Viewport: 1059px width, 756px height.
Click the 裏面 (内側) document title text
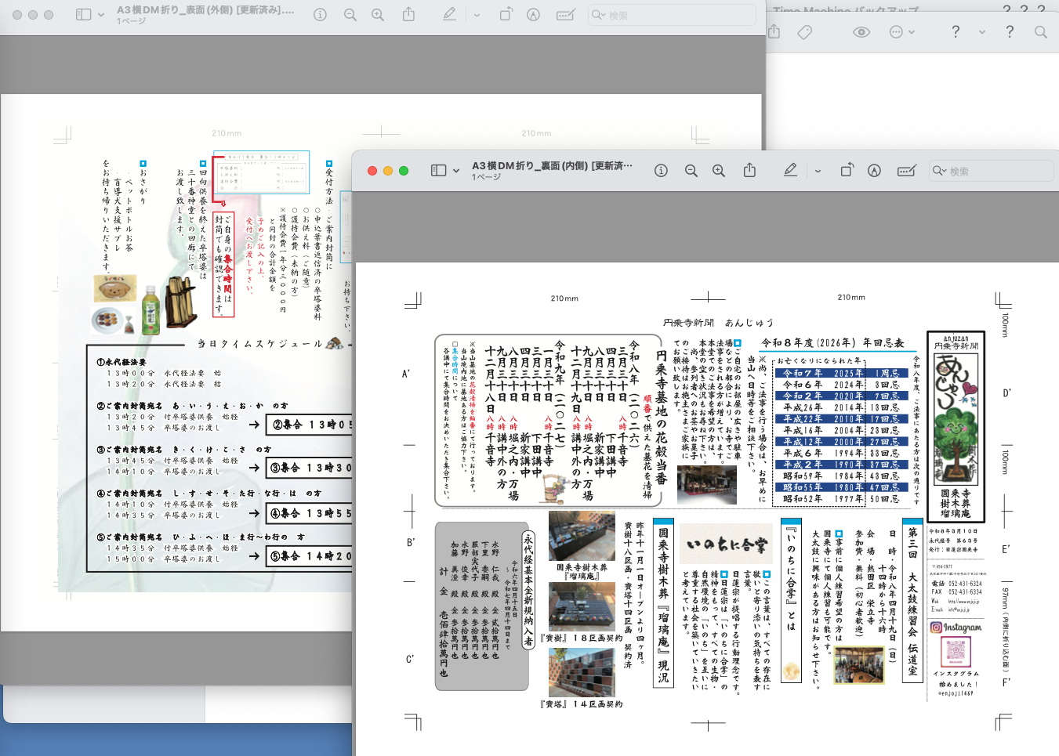(x=551, y=165)
